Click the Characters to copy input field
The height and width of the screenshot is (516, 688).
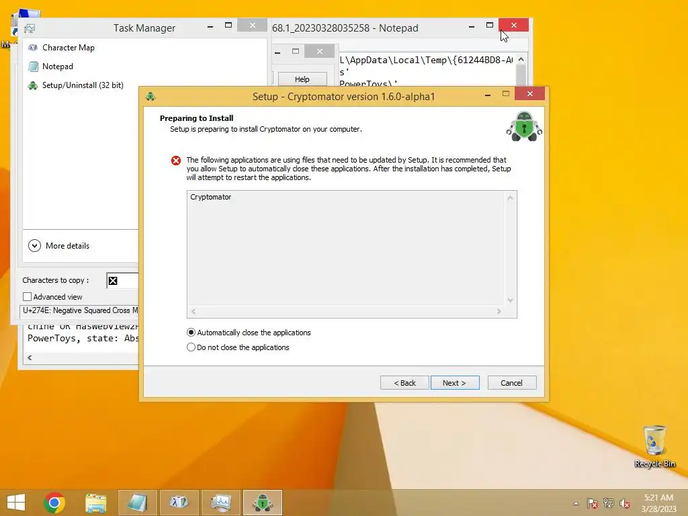(123, 281)
